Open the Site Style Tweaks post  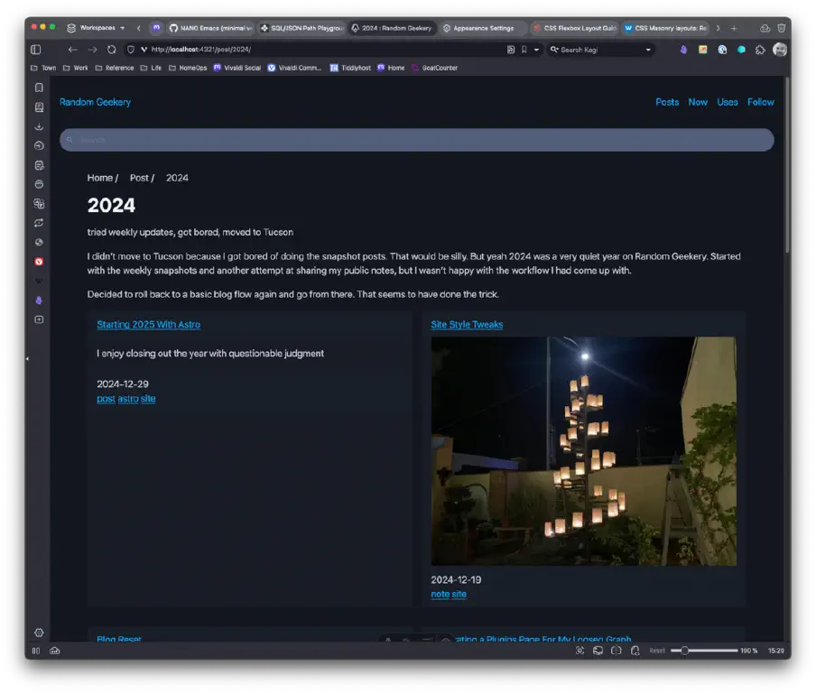click(467, 324)
